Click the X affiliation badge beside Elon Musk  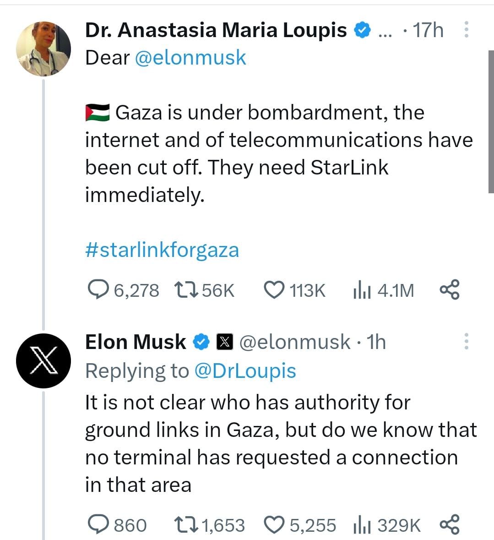(x=224, y=342)
